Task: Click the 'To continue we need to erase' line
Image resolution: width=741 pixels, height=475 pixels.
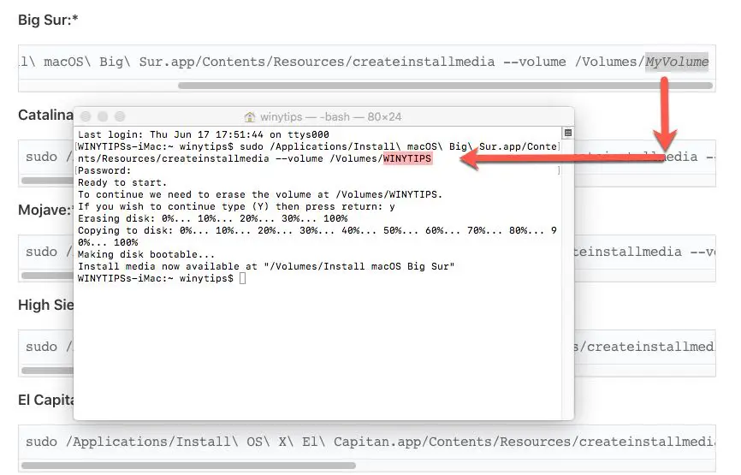Action: pos(260,194)
